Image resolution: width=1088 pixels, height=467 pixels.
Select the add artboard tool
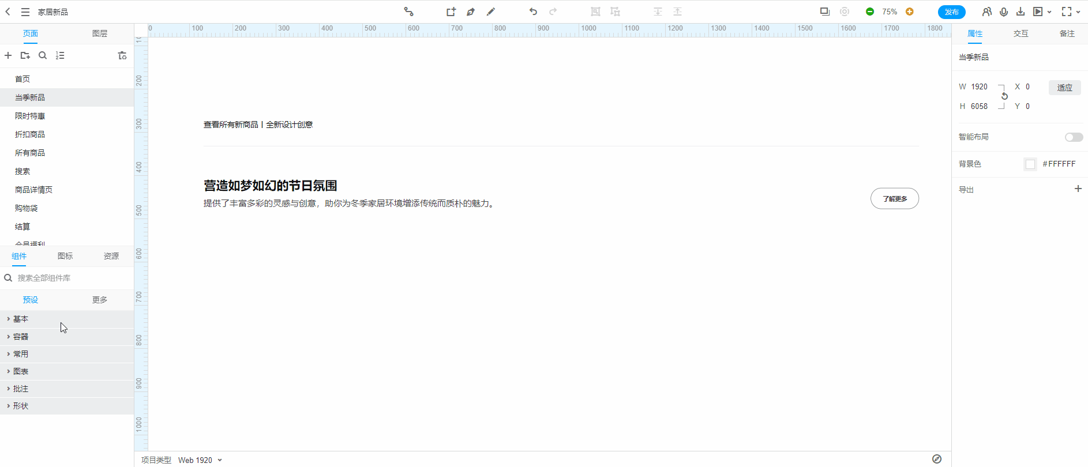(451, 12)
